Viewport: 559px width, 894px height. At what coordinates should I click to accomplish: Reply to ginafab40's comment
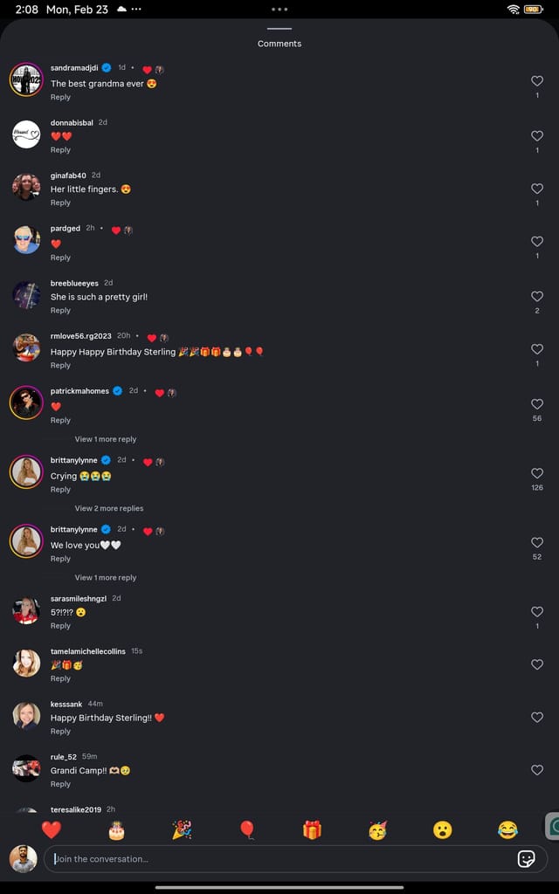point(60,203)
